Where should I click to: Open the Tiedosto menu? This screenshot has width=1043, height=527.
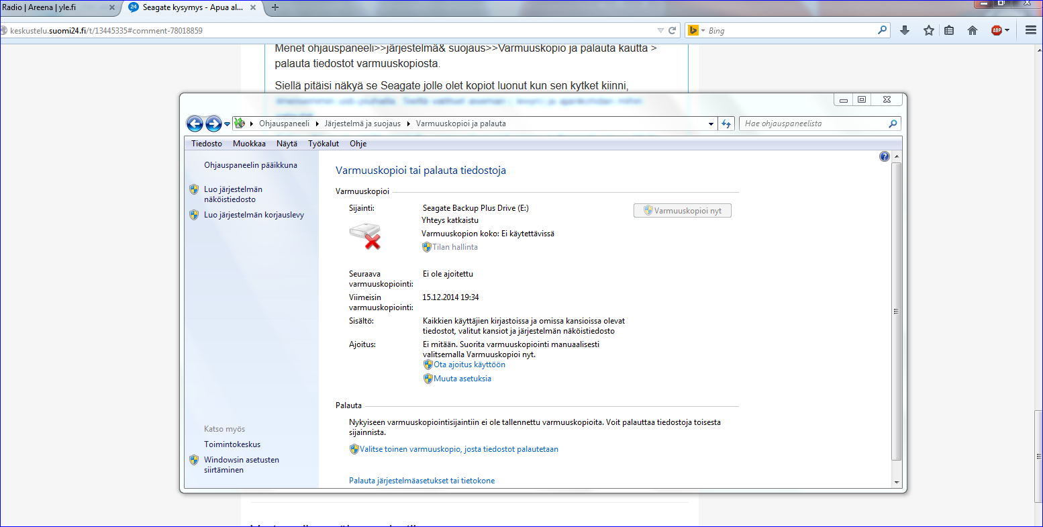click(x=207, y=144)
